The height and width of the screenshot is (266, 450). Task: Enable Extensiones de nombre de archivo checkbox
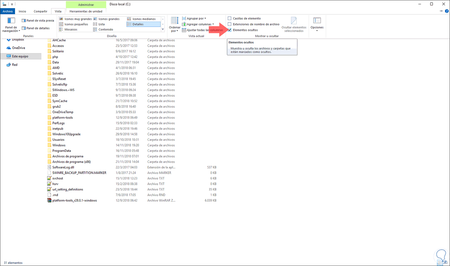(x=229, y=24)
